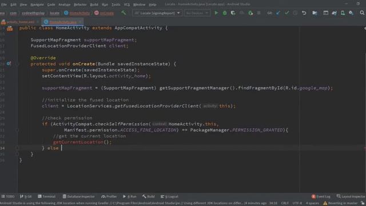Open the File menu

point(4,5)
